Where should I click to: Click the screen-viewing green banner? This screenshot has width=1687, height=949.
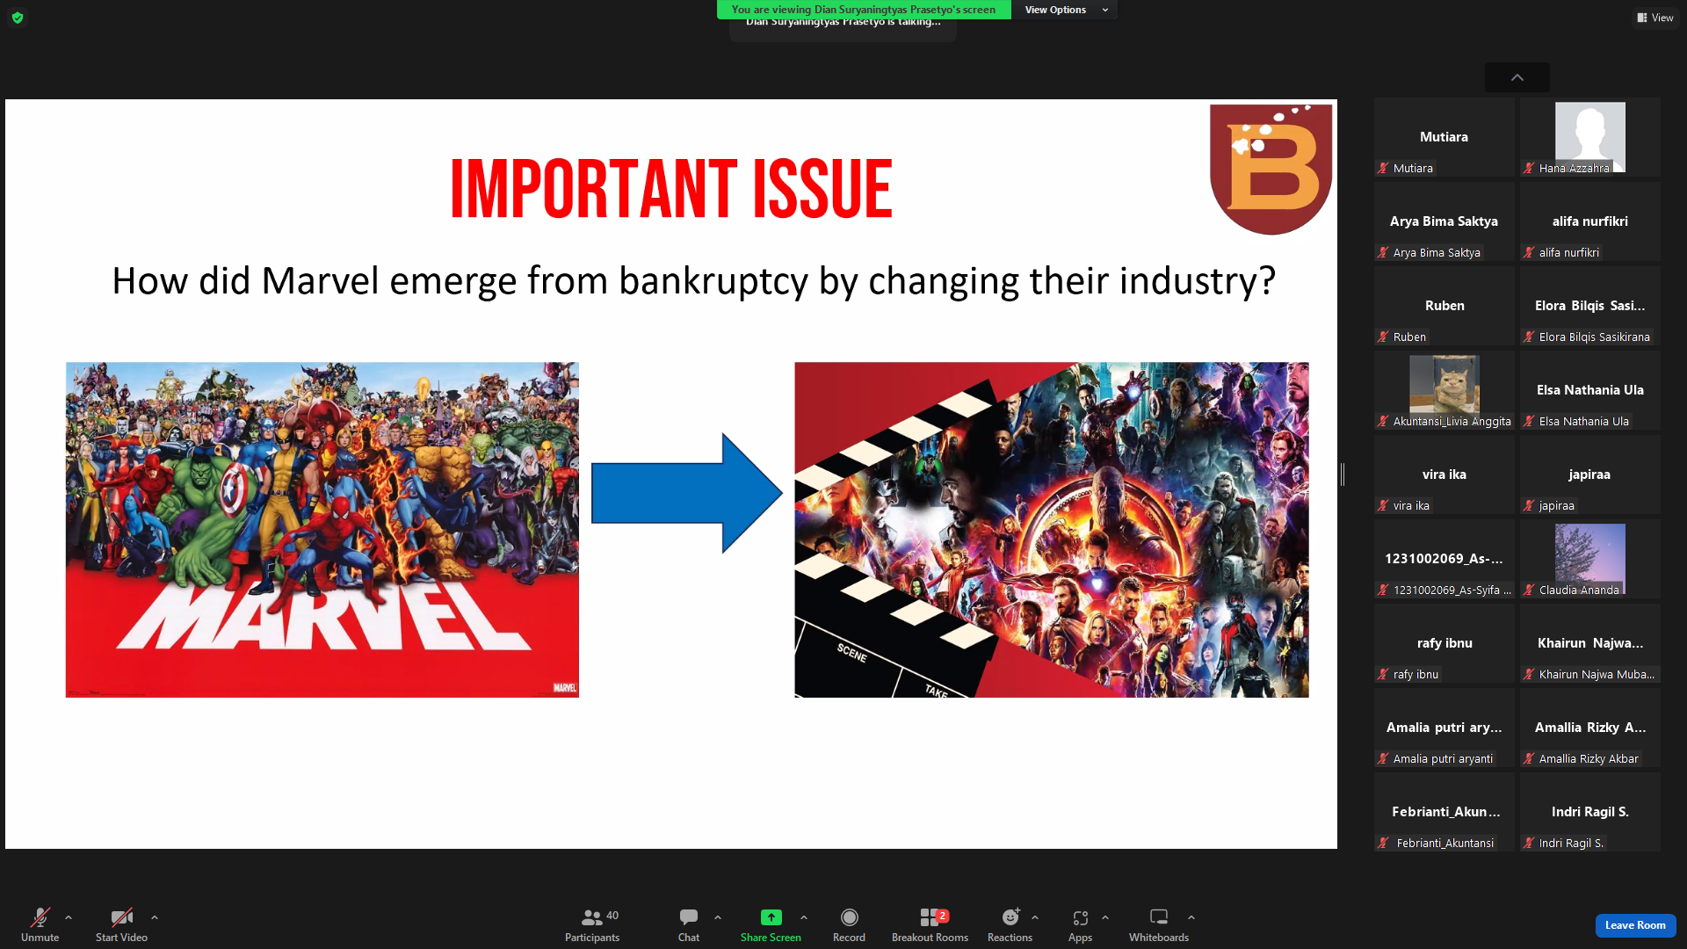click(x=864, y=10)
